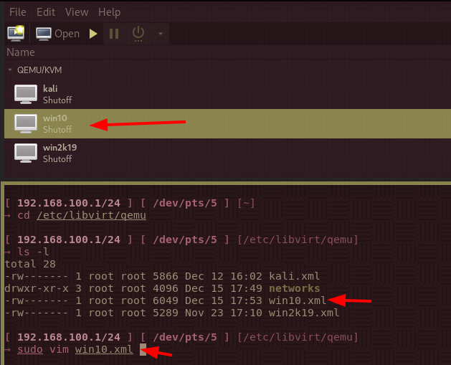
Task: Click the win10 monitor icon
Action: pos(26,123)
